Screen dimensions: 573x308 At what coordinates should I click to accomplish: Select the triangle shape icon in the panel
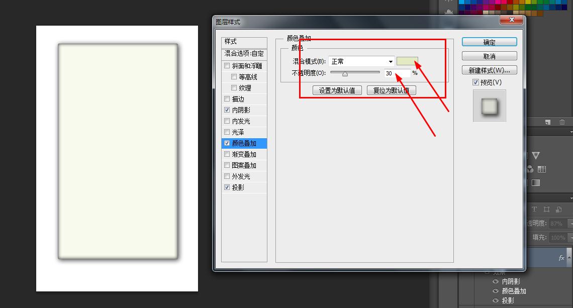(536, 155)
